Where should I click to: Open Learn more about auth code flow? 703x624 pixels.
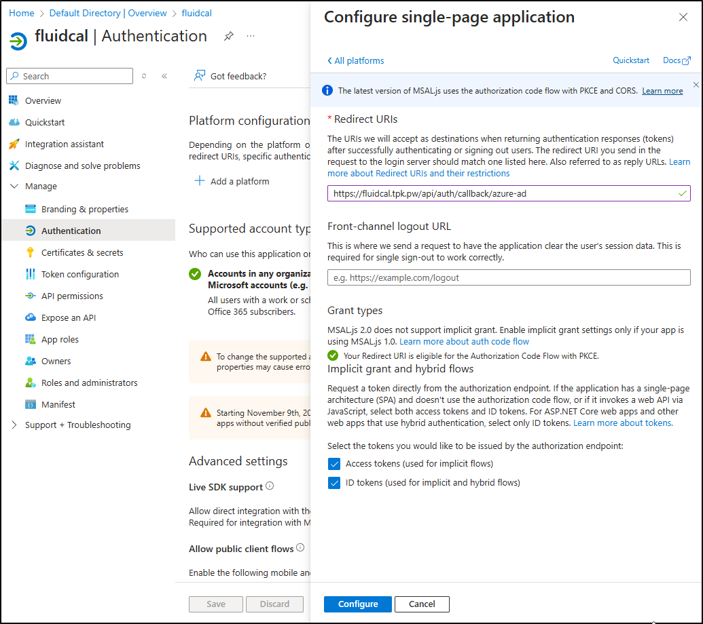click(464, 342)
